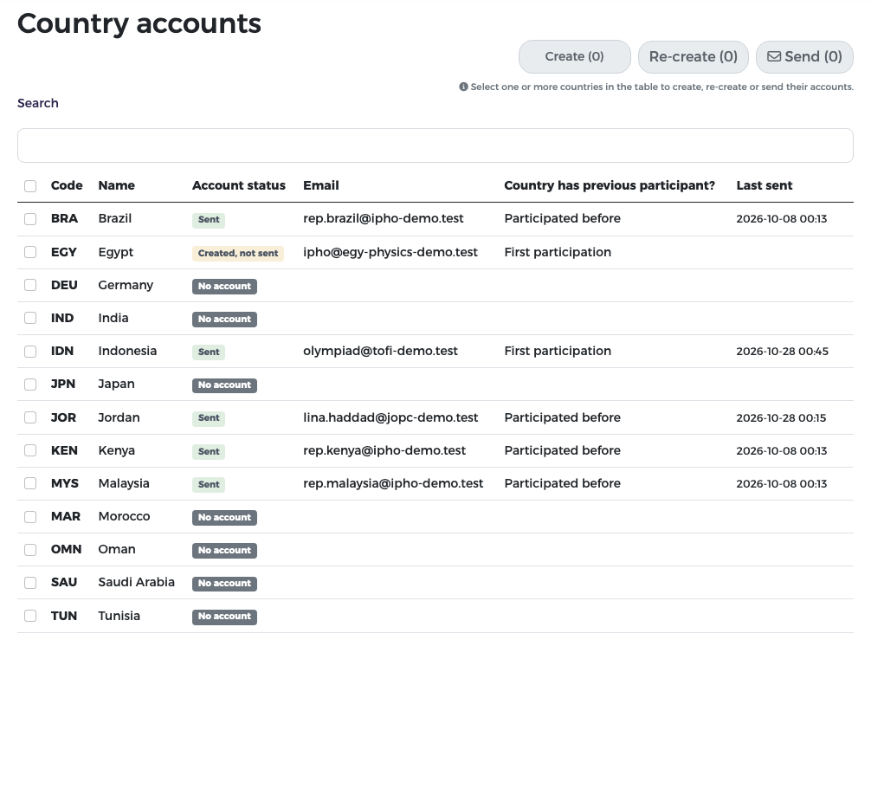Click the 2026-10-28 00:45 last sent value

pyautogui.click(x=782, y=352)
